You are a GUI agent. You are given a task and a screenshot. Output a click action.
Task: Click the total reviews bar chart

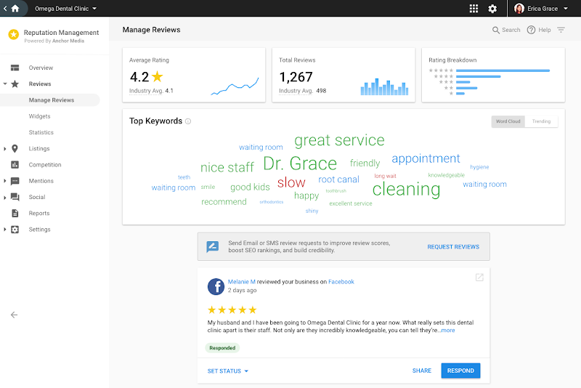385,86
